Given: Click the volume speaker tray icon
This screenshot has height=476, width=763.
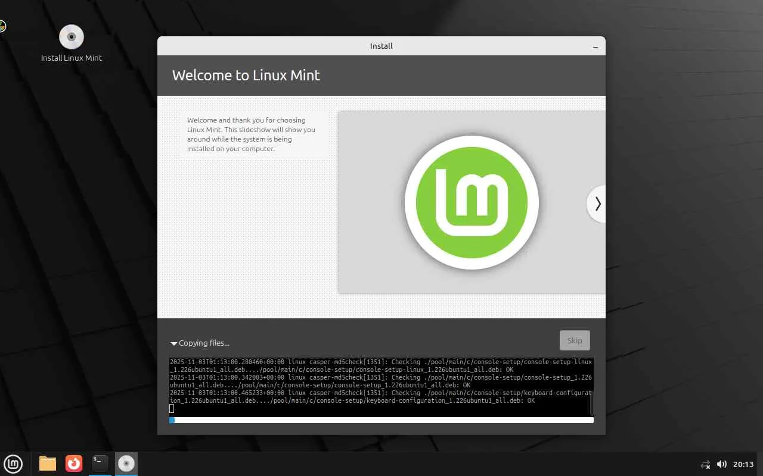Looking at the screenshot, I should 722,464.
